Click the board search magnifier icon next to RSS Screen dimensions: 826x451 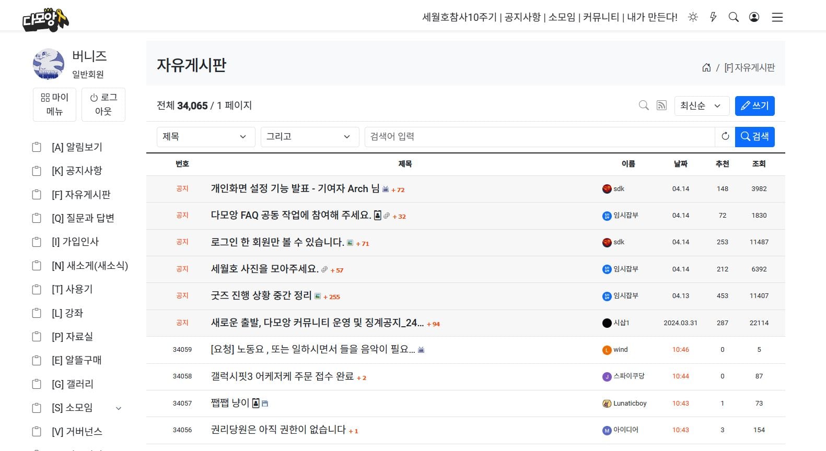click(644, 105)
